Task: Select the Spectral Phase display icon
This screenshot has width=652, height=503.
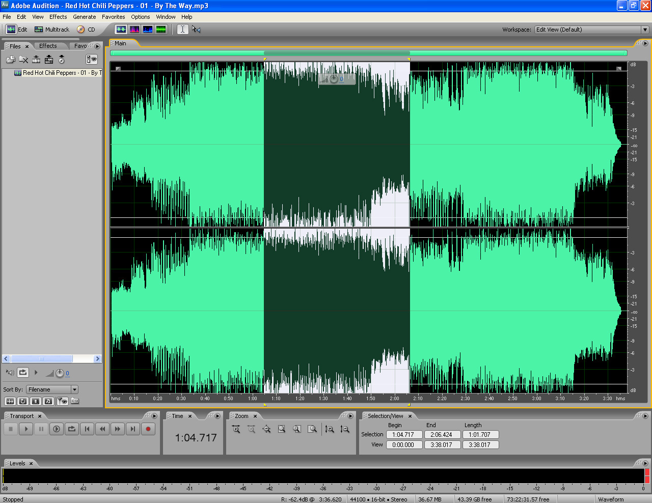Action: [160, 30]
